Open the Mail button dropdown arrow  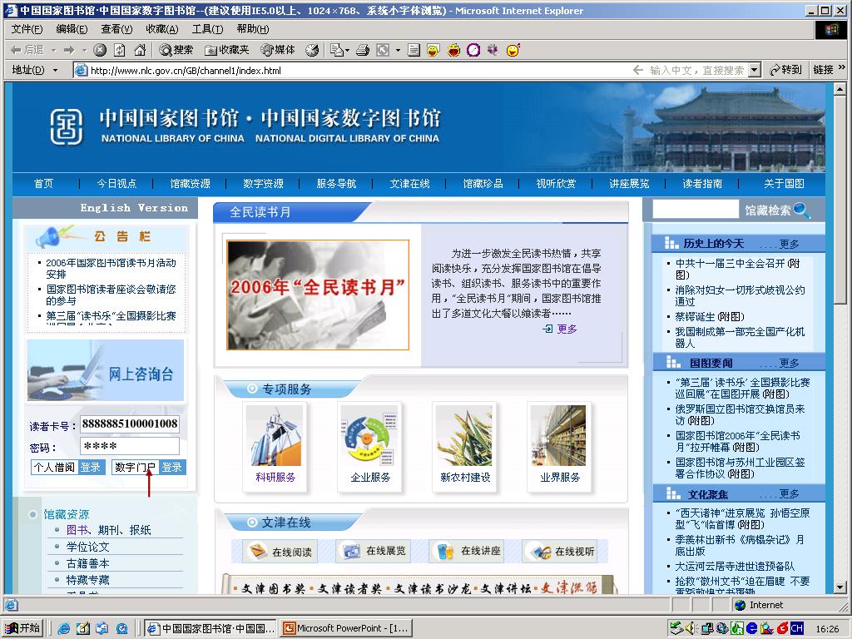click(347, 50)
